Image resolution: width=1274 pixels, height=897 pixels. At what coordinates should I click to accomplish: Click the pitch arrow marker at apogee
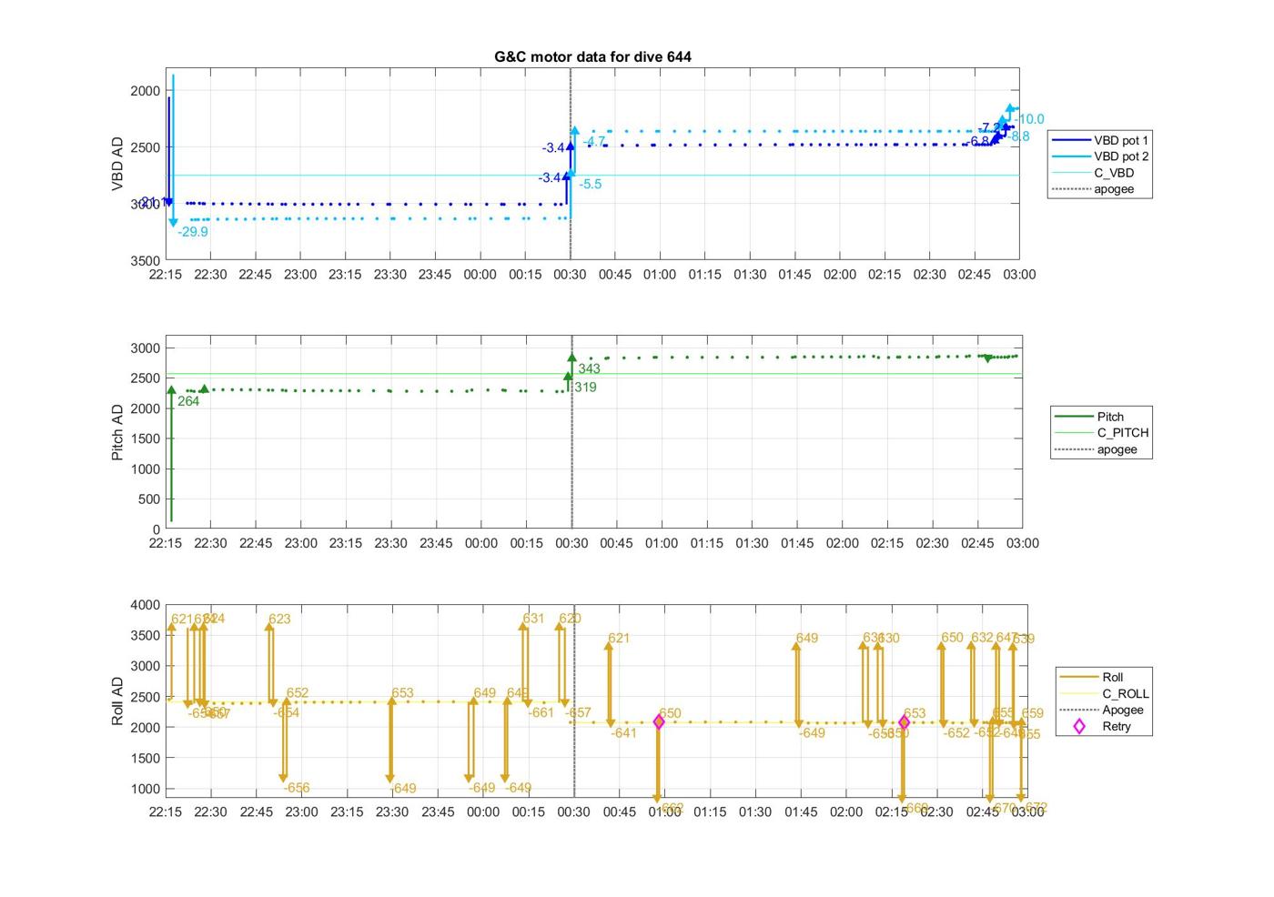point(571,358)
